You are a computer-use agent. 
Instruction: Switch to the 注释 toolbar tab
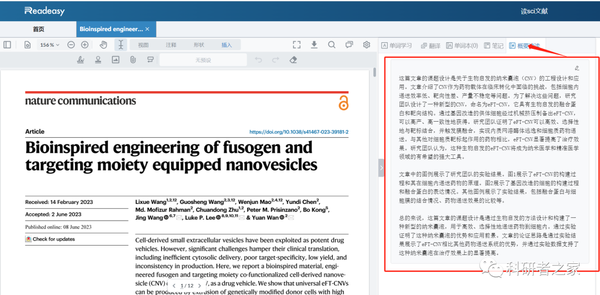(x=171, y=45)
